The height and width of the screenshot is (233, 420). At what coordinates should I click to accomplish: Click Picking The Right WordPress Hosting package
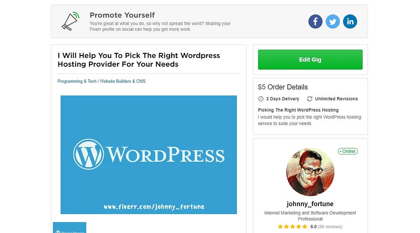298,110
